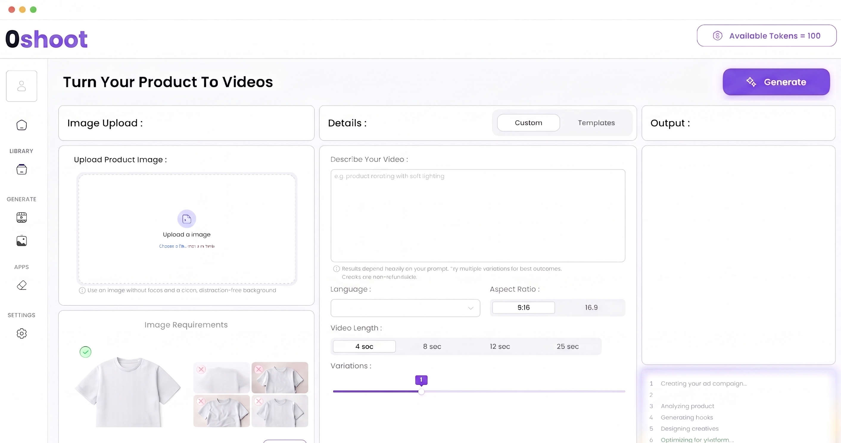Switch to the Templates tab
This screenshot has width=841, height=443.
pyautogui.click(x=596, y=123)
